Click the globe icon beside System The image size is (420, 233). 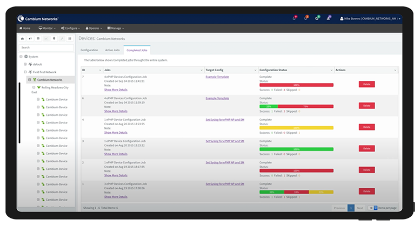(26, 57)
